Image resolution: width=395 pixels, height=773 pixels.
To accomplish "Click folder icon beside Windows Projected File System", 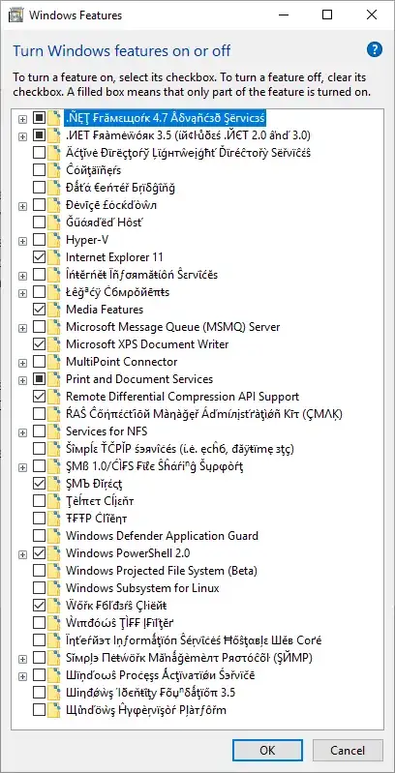I will [55, 571].
